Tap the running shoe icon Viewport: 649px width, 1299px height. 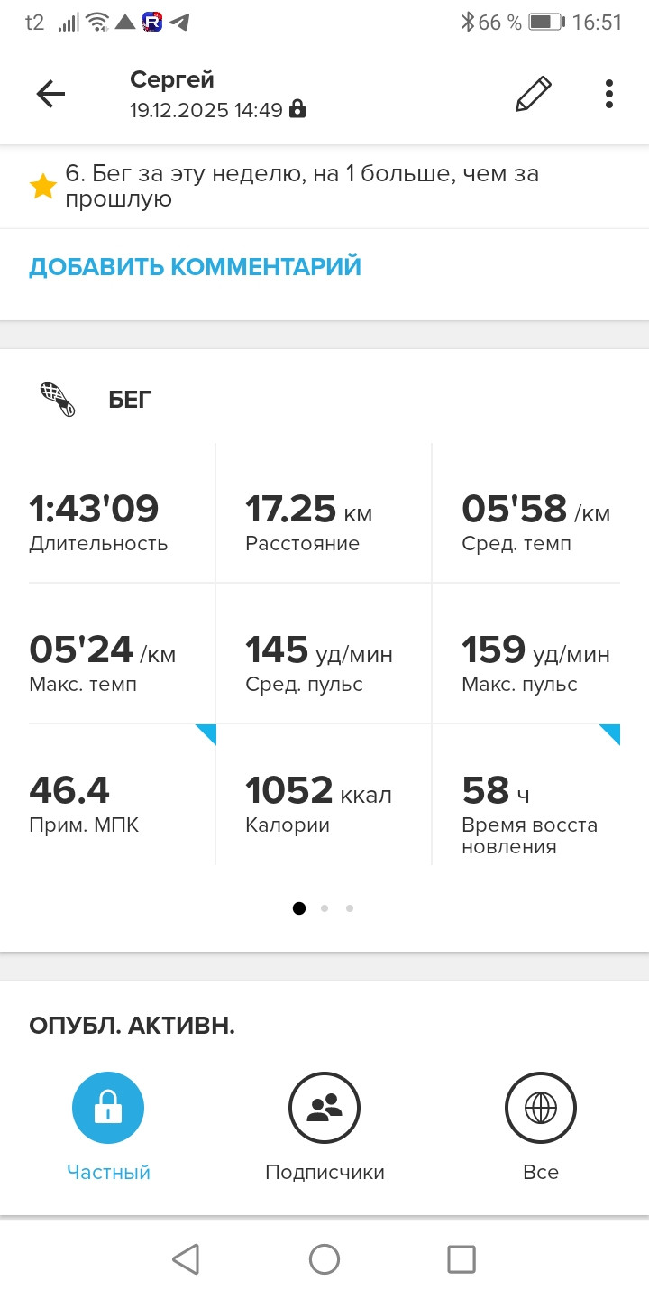[58, 399]
